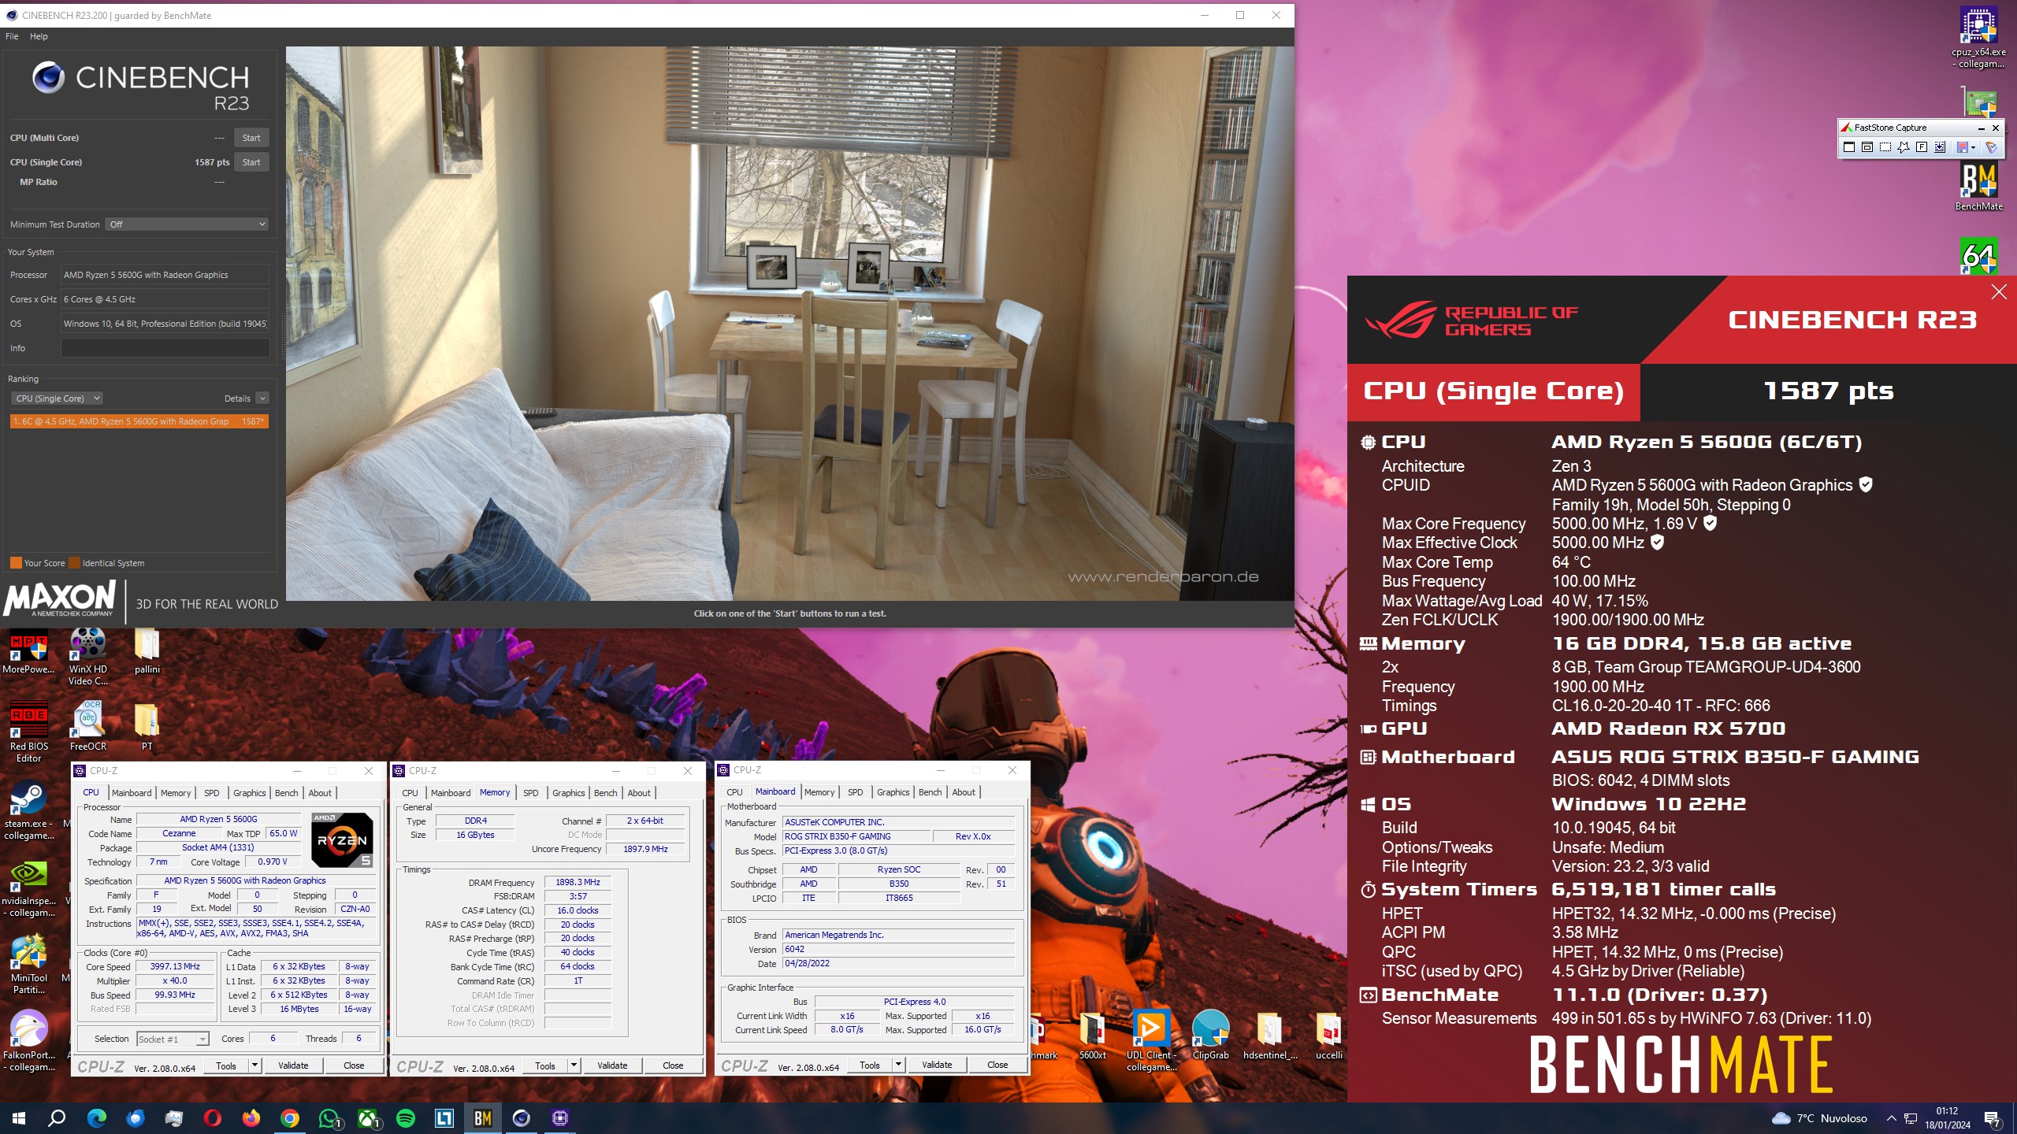Click BenchMate icon in taskbar

point(483,1118)
